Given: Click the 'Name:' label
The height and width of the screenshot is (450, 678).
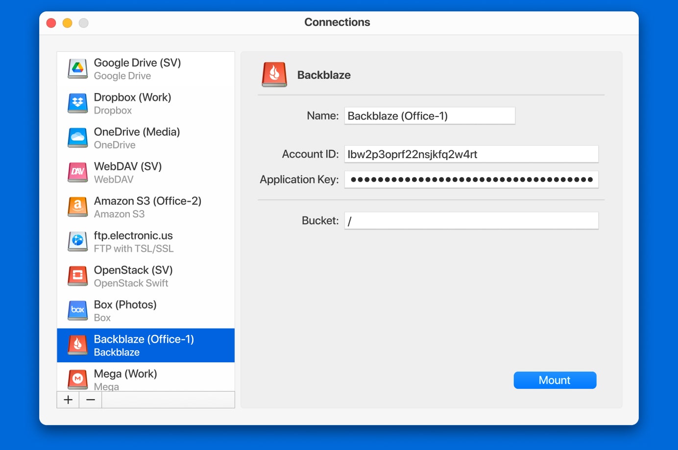Looking at the screenshot, I should click(323, 116).
